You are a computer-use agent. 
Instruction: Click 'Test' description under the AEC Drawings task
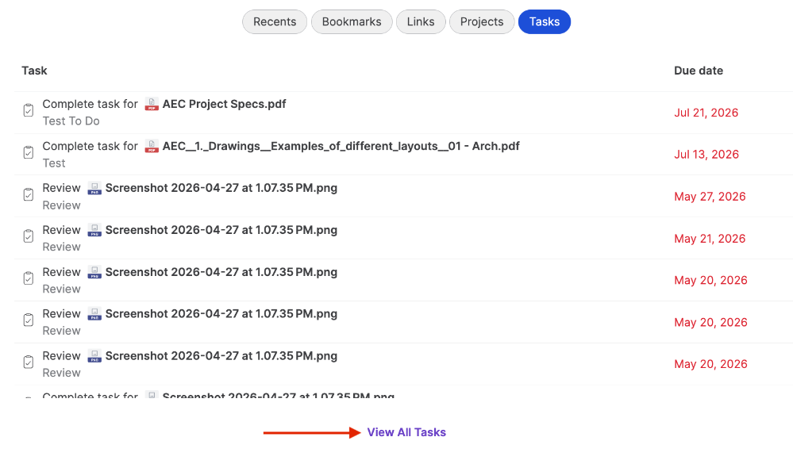pos(54,163)
